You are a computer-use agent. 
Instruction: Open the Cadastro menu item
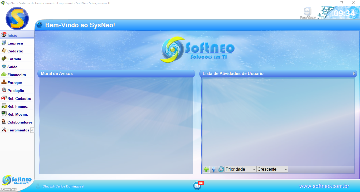[15, 51]
